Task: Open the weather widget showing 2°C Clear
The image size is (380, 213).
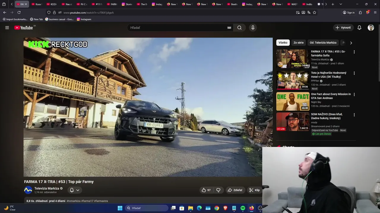Action: 9,208
